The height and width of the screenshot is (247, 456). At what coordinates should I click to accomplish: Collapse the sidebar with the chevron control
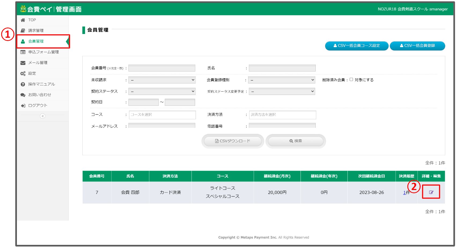click(x=43, y=116)
